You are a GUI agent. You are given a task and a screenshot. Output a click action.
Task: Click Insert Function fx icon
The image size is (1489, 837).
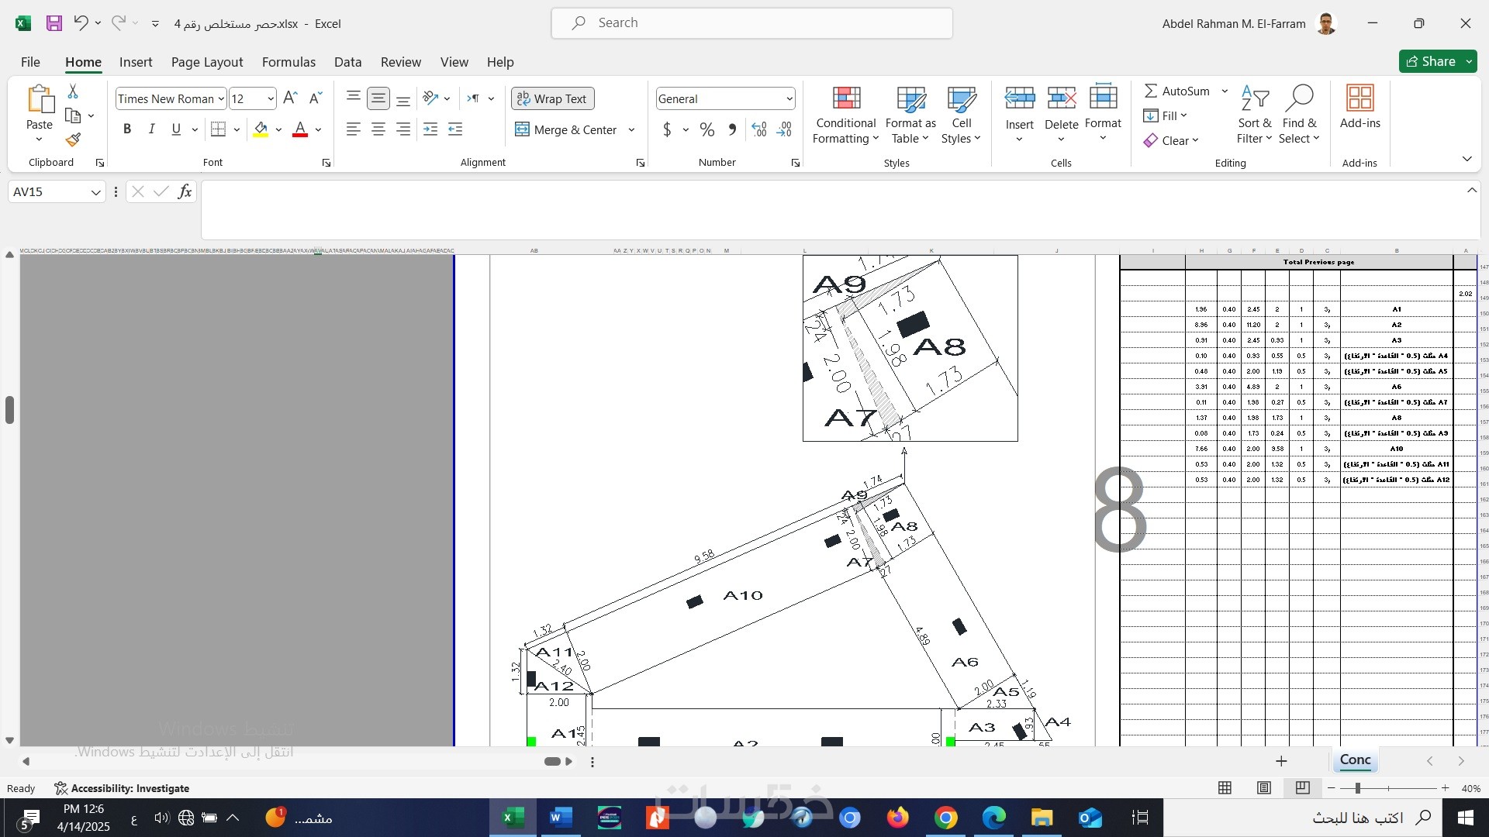pos(185,191)
